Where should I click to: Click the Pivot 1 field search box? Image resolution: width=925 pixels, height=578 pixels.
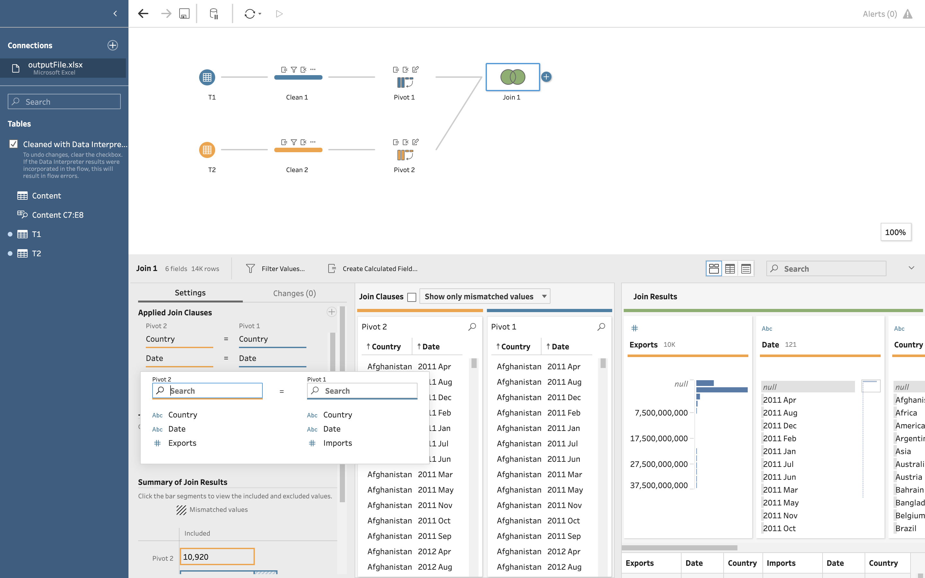point(362,391)
